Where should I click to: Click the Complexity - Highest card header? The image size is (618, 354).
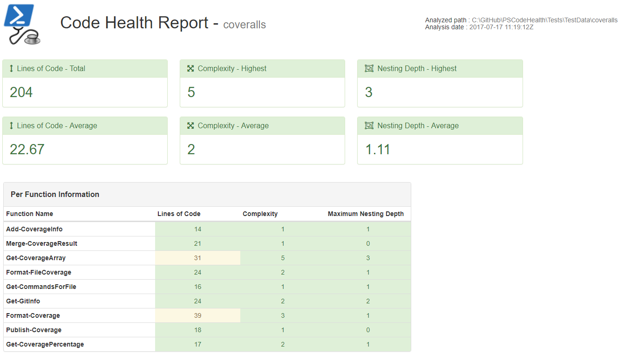[x=262, y=68]
